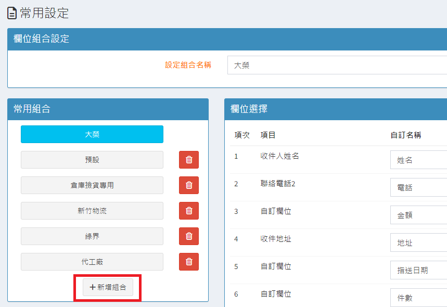
Task: Select the 倉庫撿貨專用 combination
Action: tap(92, 185)
